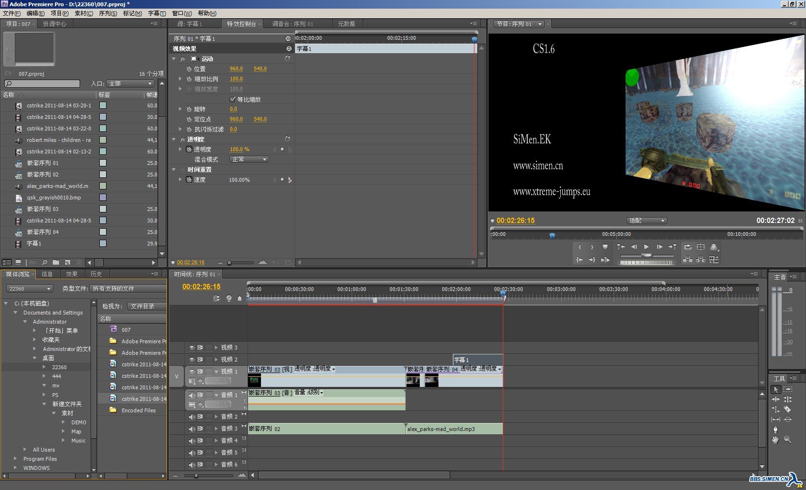806x490 pixels.
Task: Open the program monitor zoom level dropdown
Action: coord(647,221)
